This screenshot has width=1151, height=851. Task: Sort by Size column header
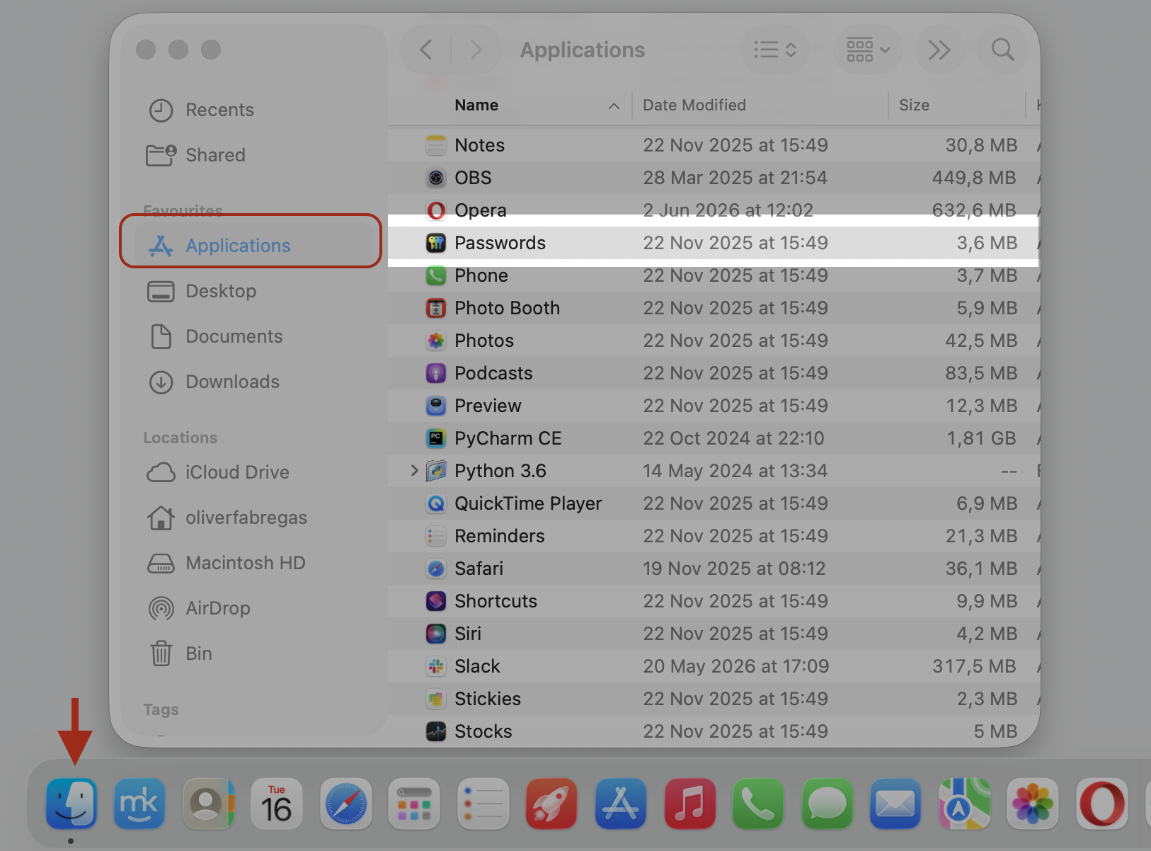click(x=914, y=105)
